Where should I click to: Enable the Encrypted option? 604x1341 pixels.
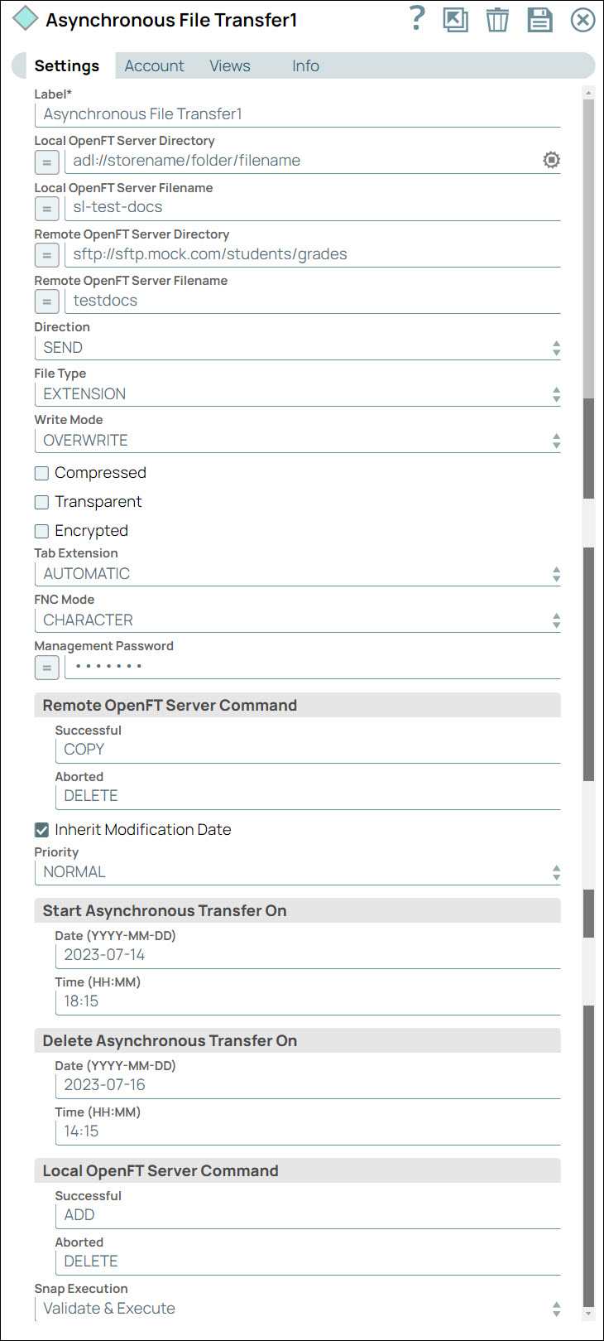[41, 530]
